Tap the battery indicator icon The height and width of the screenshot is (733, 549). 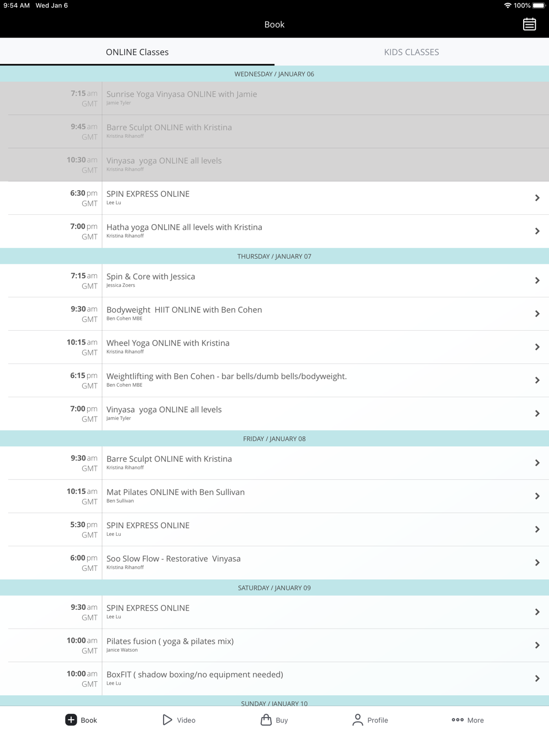(539, 5)
